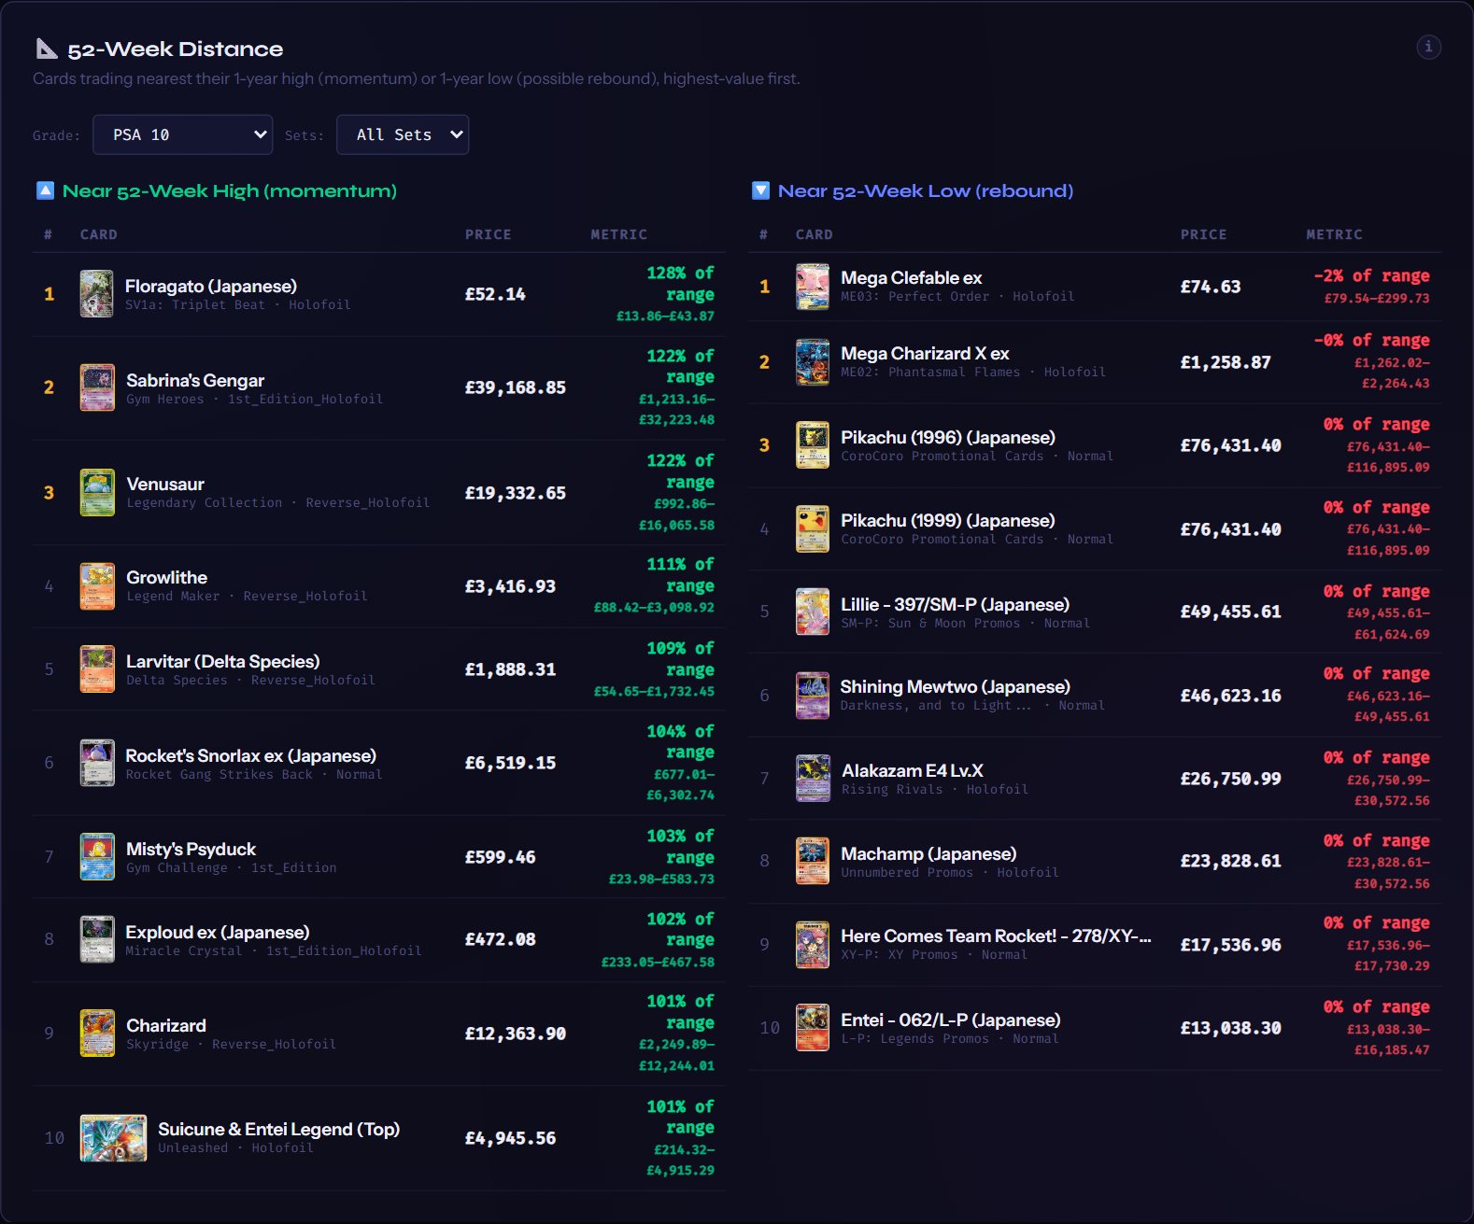Click the Suicune & Entei Legend (Top) name
This screenshot has height=1224, width=1474.
pos(278,1130)
